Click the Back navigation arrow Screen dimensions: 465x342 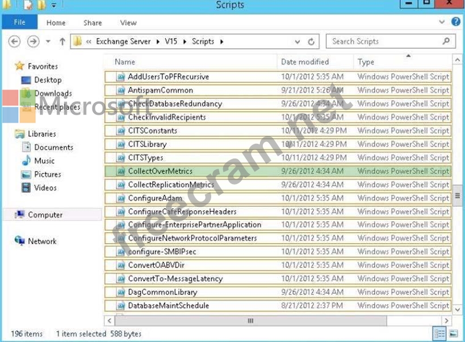(x=14, y=41)
